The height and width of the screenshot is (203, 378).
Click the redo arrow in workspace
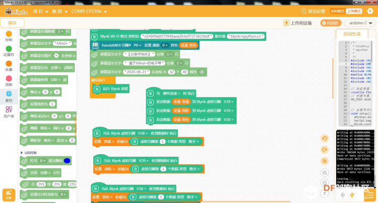pyautogui.click(x=325, y=150)
